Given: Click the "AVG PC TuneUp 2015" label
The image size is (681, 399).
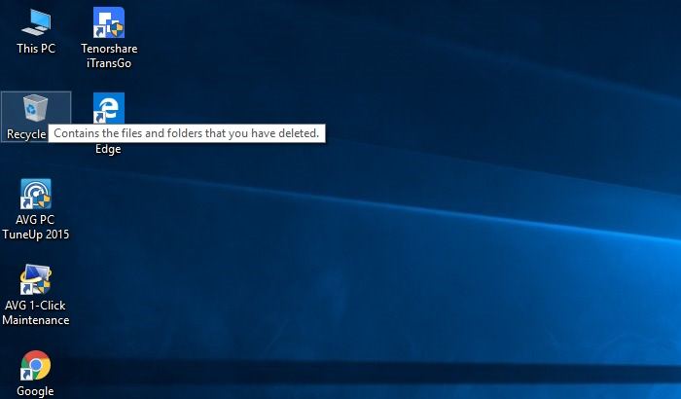Looking at the screenshot, I should point(36,227).
